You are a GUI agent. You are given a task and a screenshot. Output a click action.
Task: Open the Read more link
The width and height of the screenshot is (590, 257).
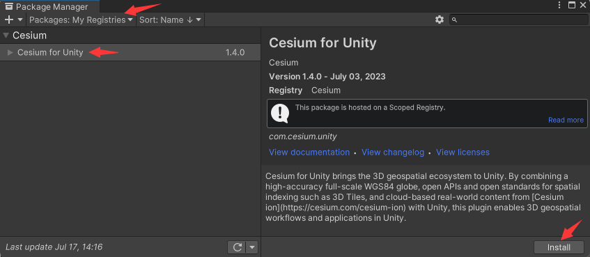[566, 120]
